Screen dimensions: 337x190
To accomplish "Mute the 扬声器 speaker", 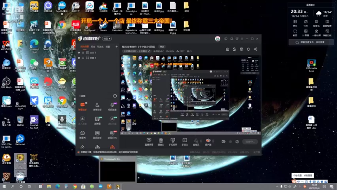I will click(x=208, y=142).
